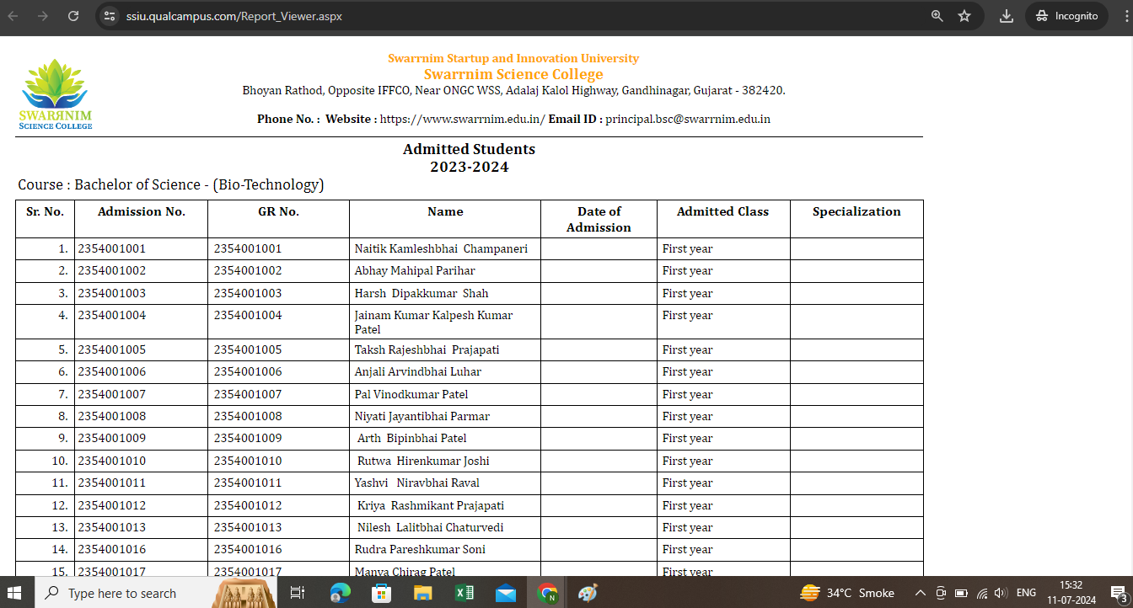Reload the report page
The height and width of the screenshot is (608, 1133).
pos(73,16)
